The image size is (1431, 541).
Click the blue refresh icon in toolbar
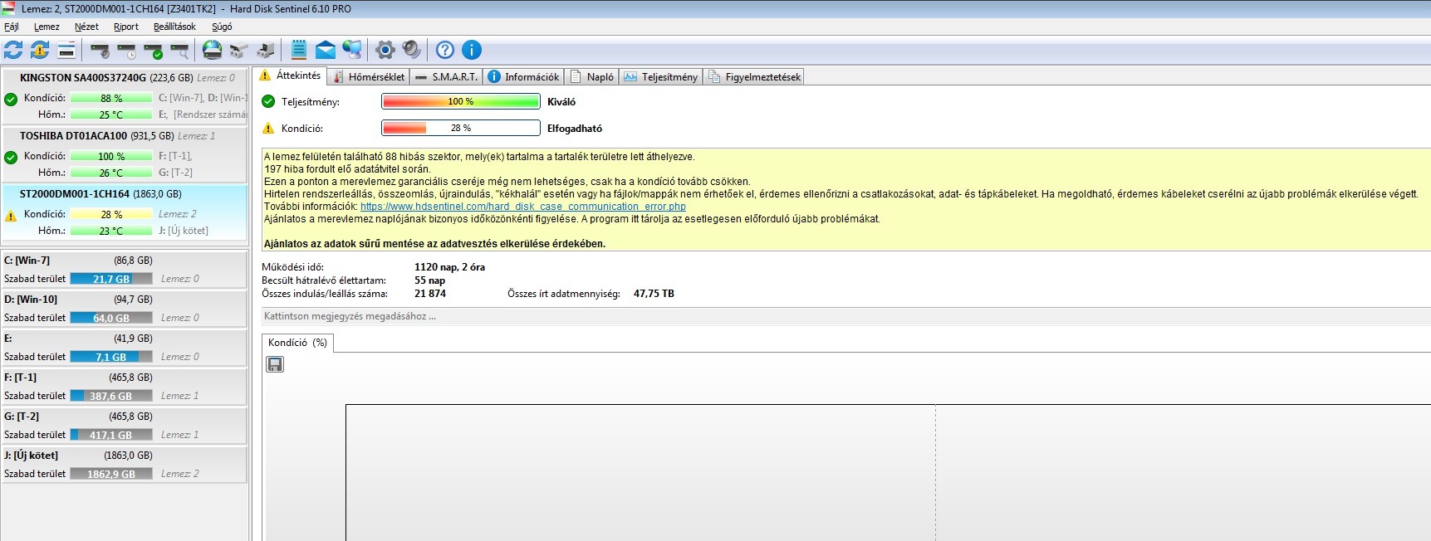13,50
